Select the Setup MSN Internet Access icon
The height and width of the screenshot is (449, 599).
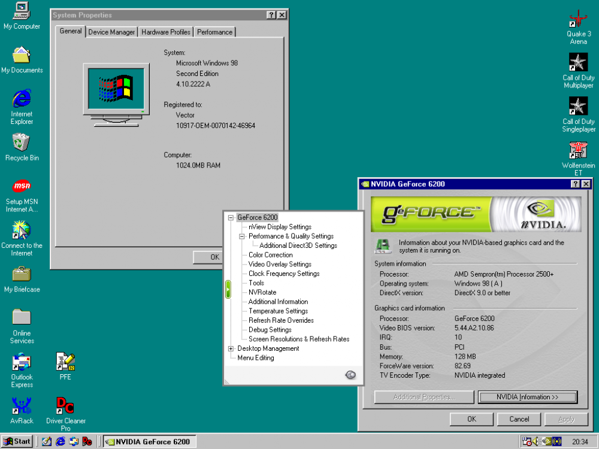point(22,196)
